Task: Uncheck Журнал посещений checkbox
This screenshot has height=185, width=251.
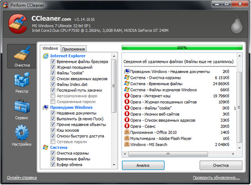Action: (x=53, y=67)
